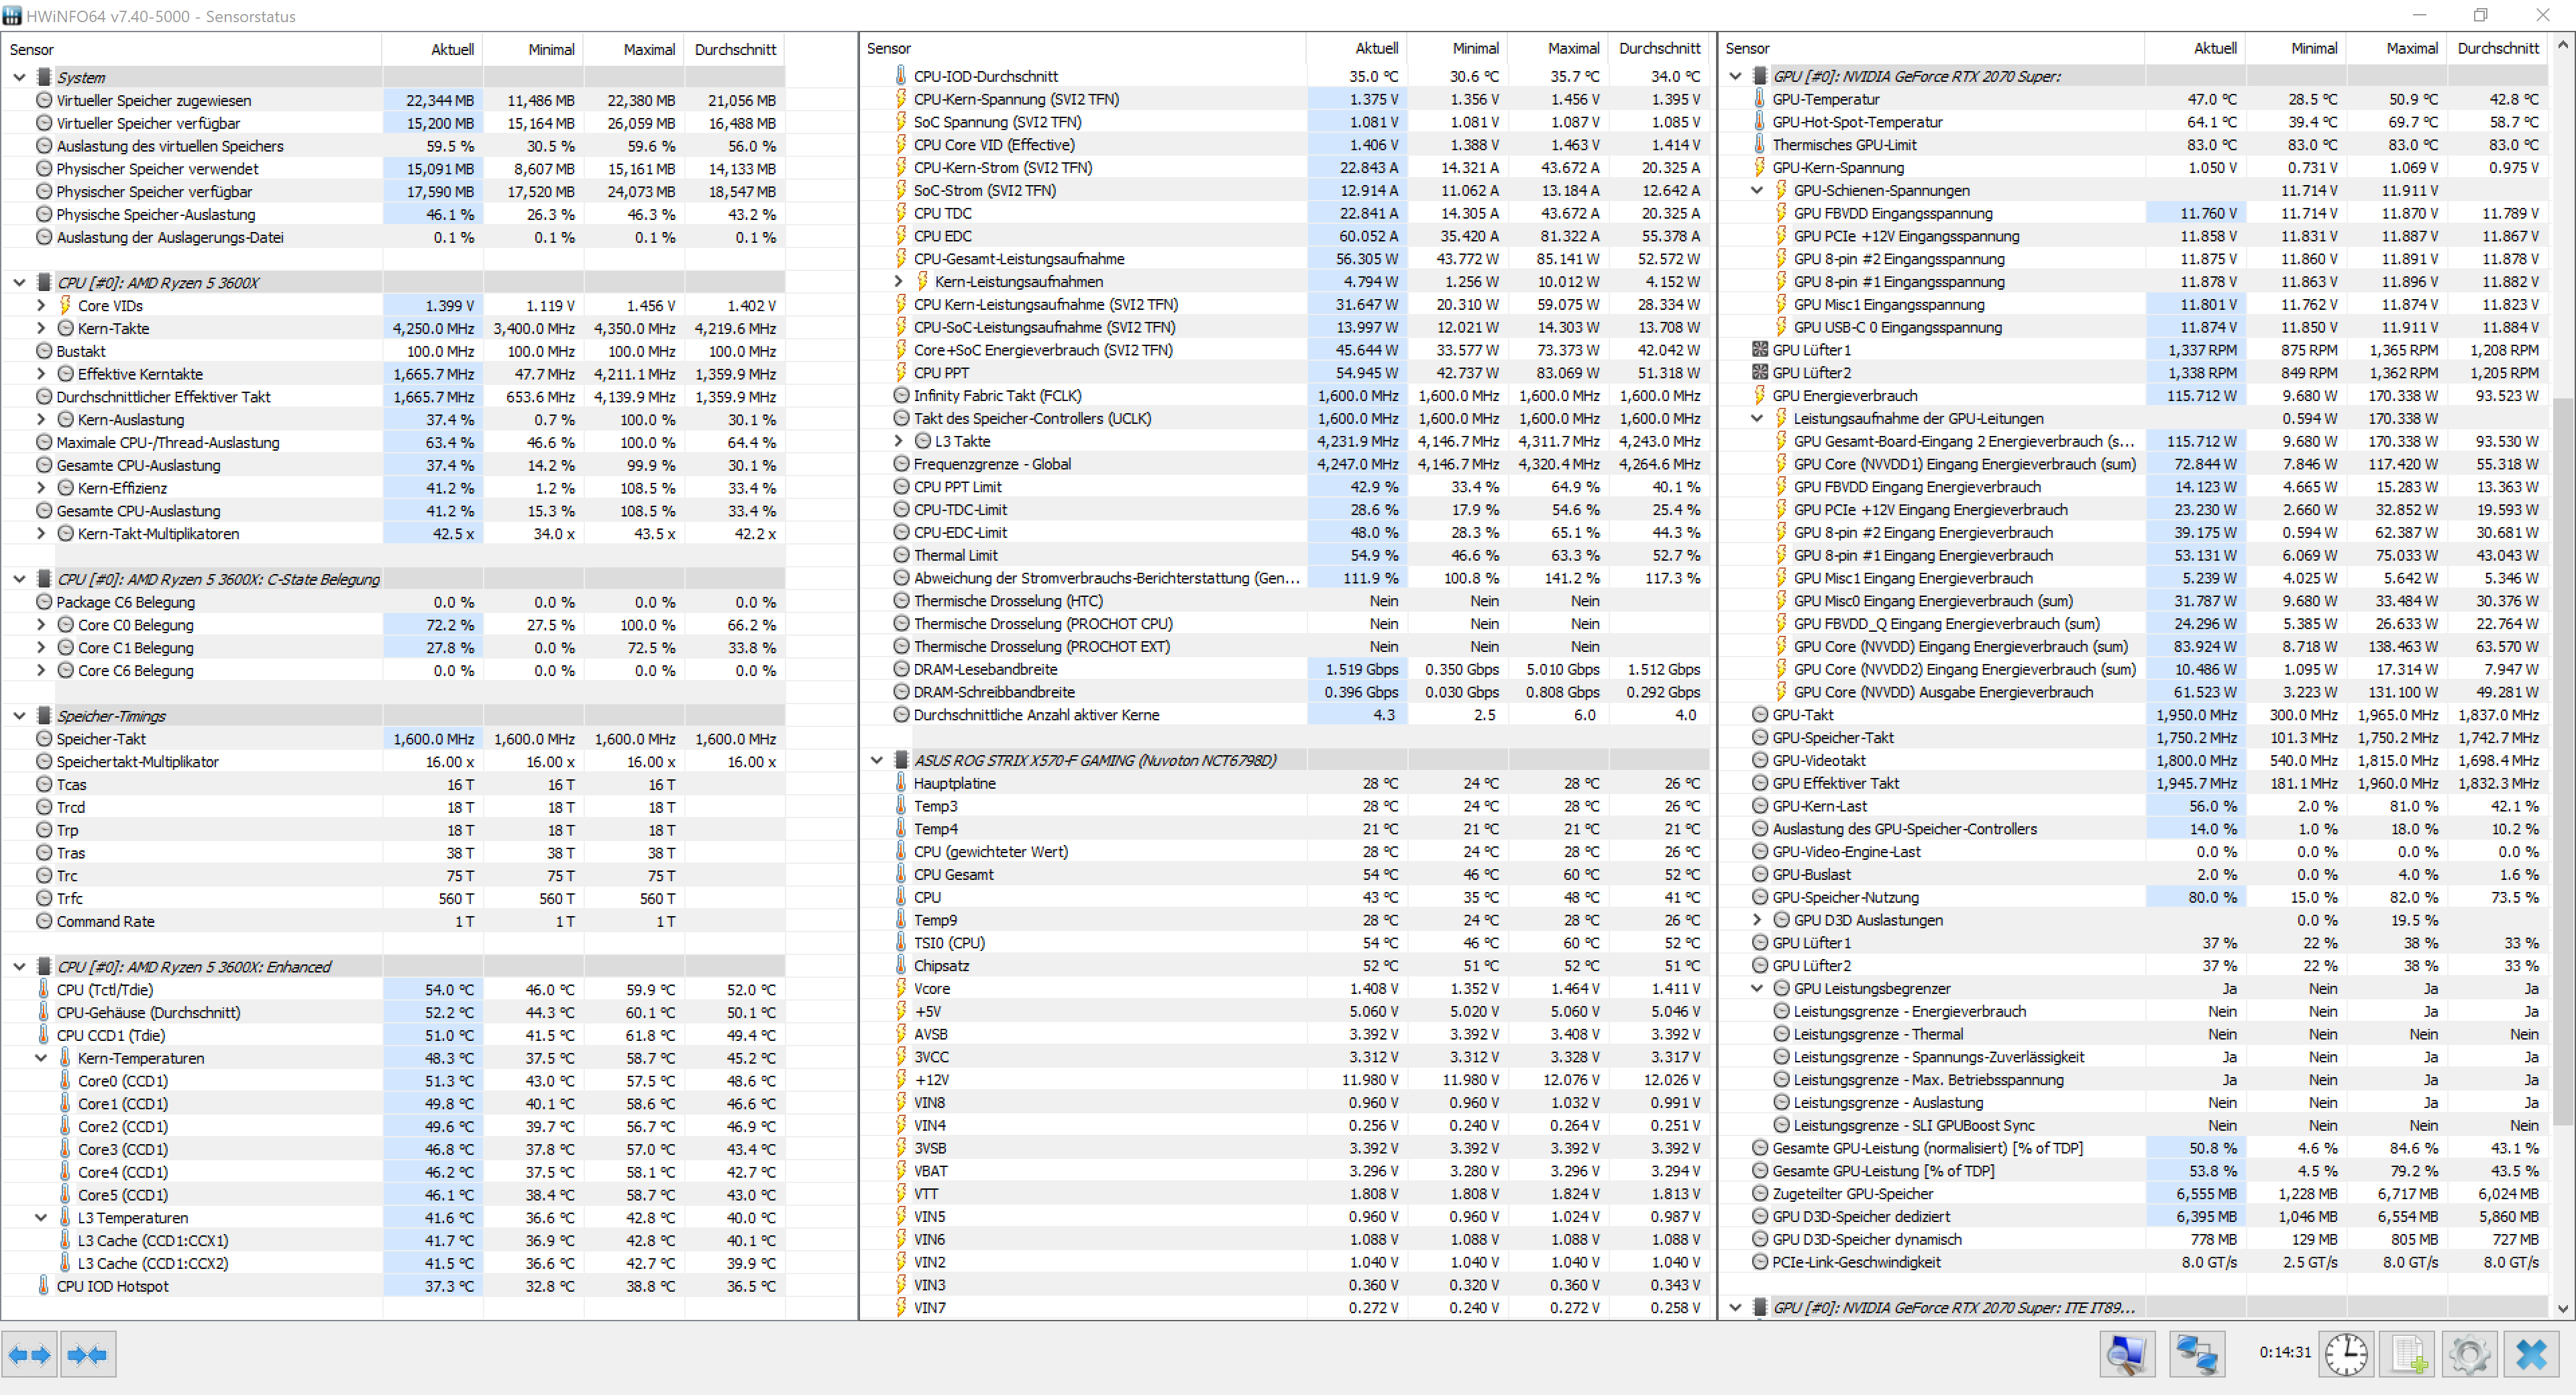Select the Infinity Fabric Takt (FCLK) row
The width and height of the screenshot is (2576, 1395).
[x=1284, y=395]
